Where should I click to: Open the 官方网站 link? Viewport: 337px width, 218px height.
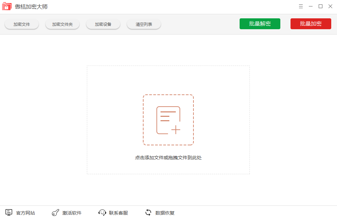(25, 213)
